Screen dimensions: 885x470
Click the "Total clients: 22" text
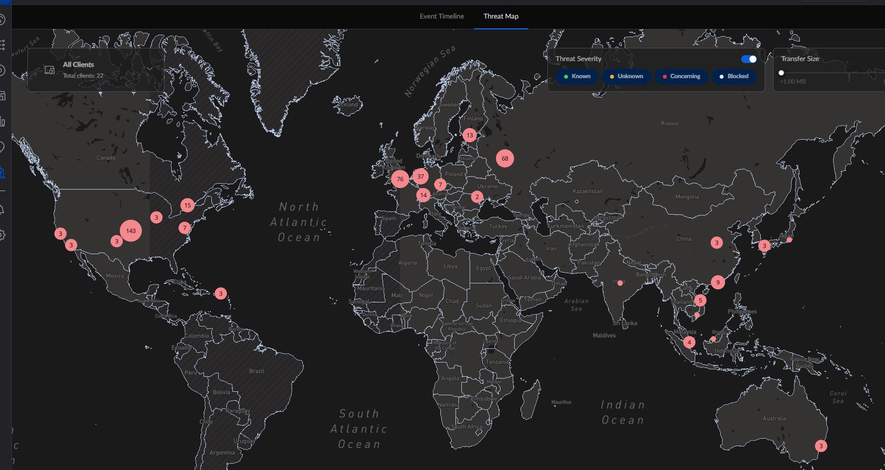click(83, 76)
